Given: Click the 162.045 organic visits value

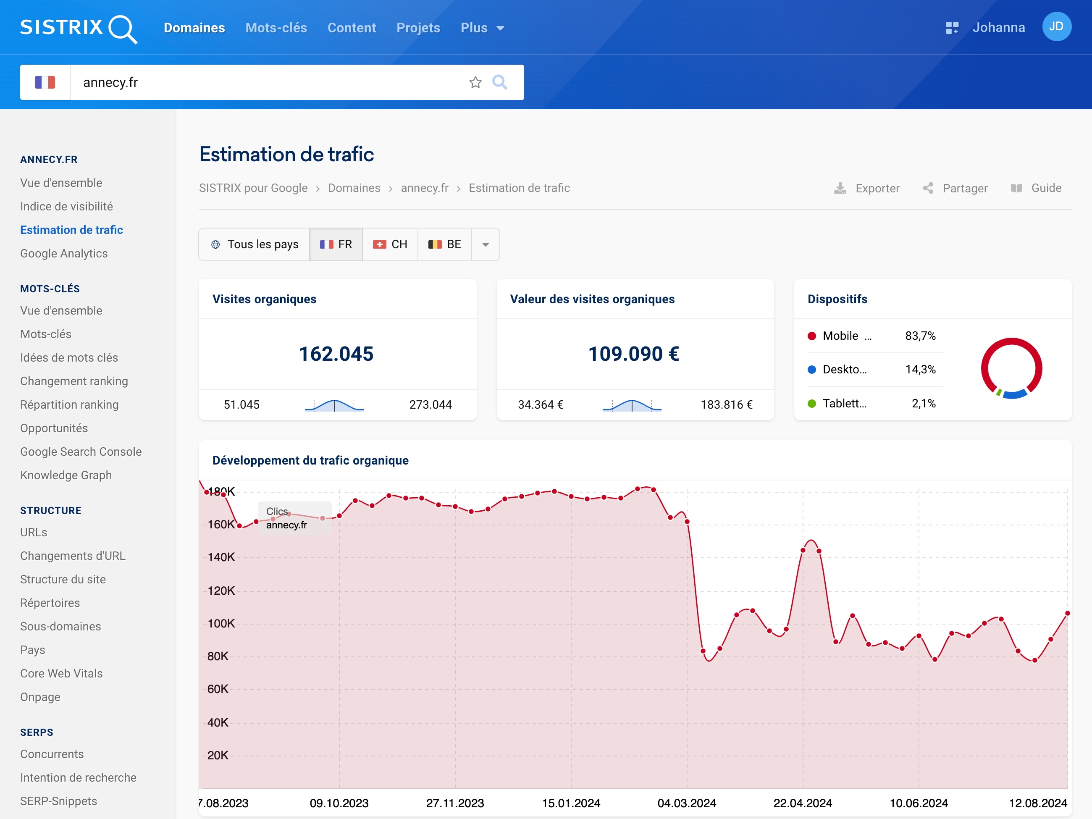Looking at the screenshot, I should pyautogui.click(x=337, y=354).
